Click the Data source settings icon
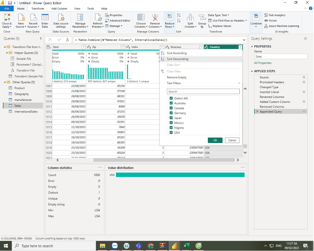The image size is (314, 251). pyautogui.click(x=61, y=18)
